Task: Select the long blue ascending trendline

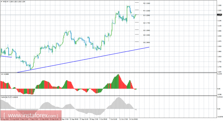Action: tap(83, 60)
